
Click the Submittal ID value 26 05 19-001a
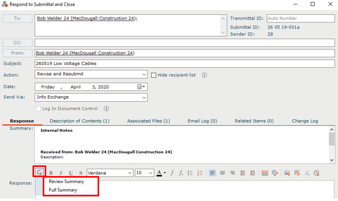[x=284, y=27]
